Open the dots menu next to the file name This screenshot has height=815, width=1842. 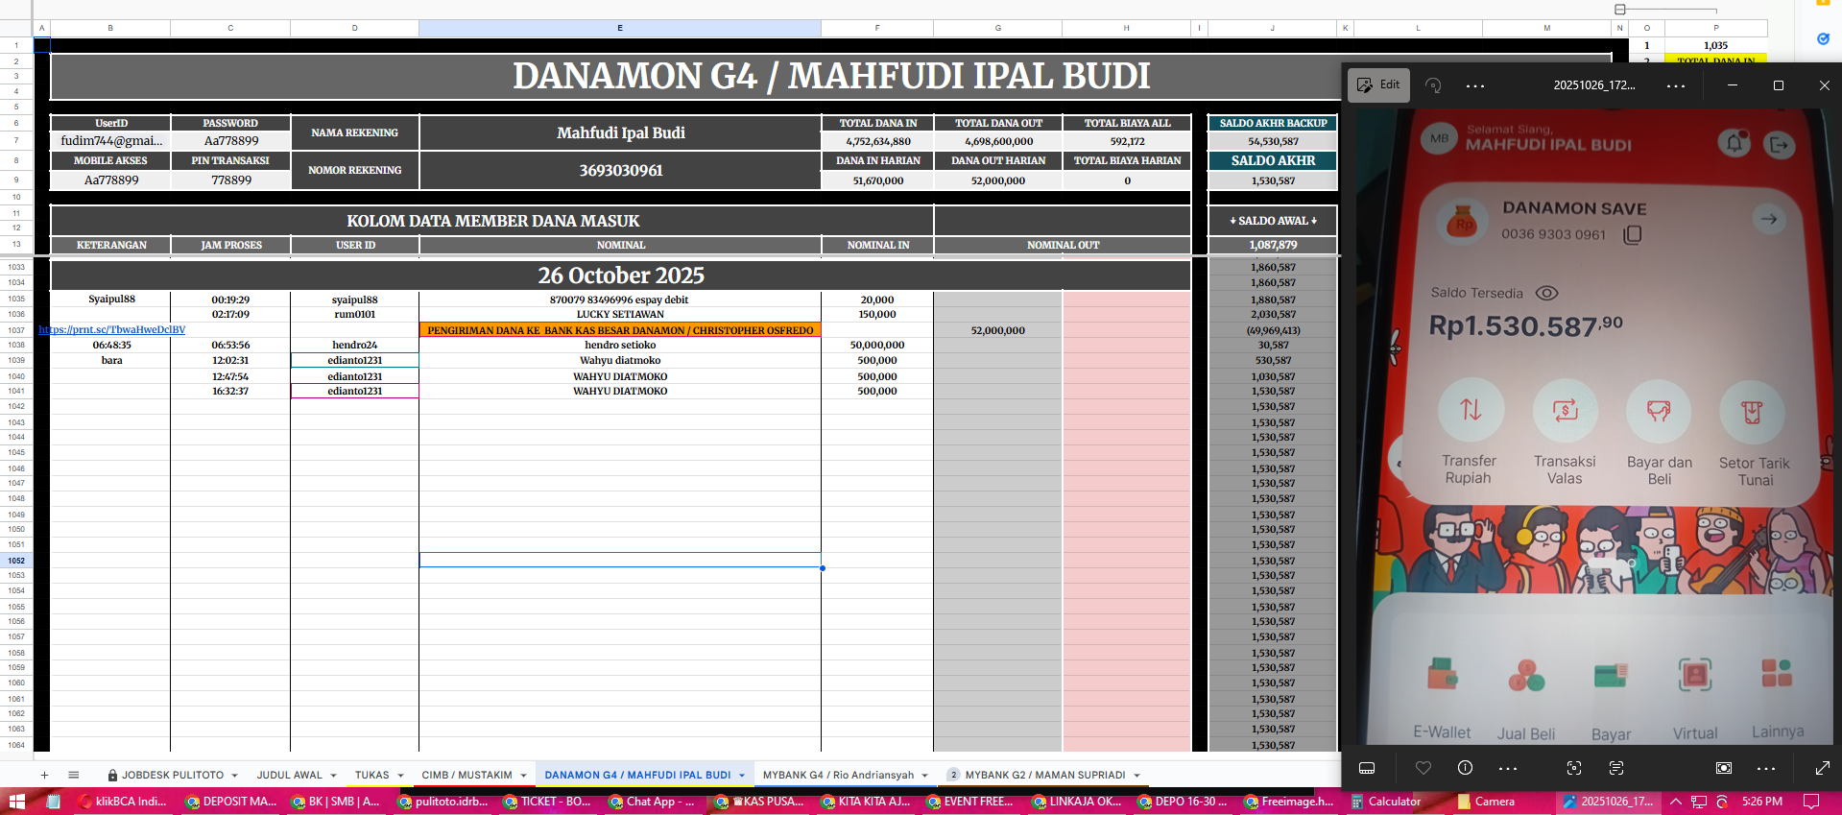pyautogui.click(x=1676, y=85)
